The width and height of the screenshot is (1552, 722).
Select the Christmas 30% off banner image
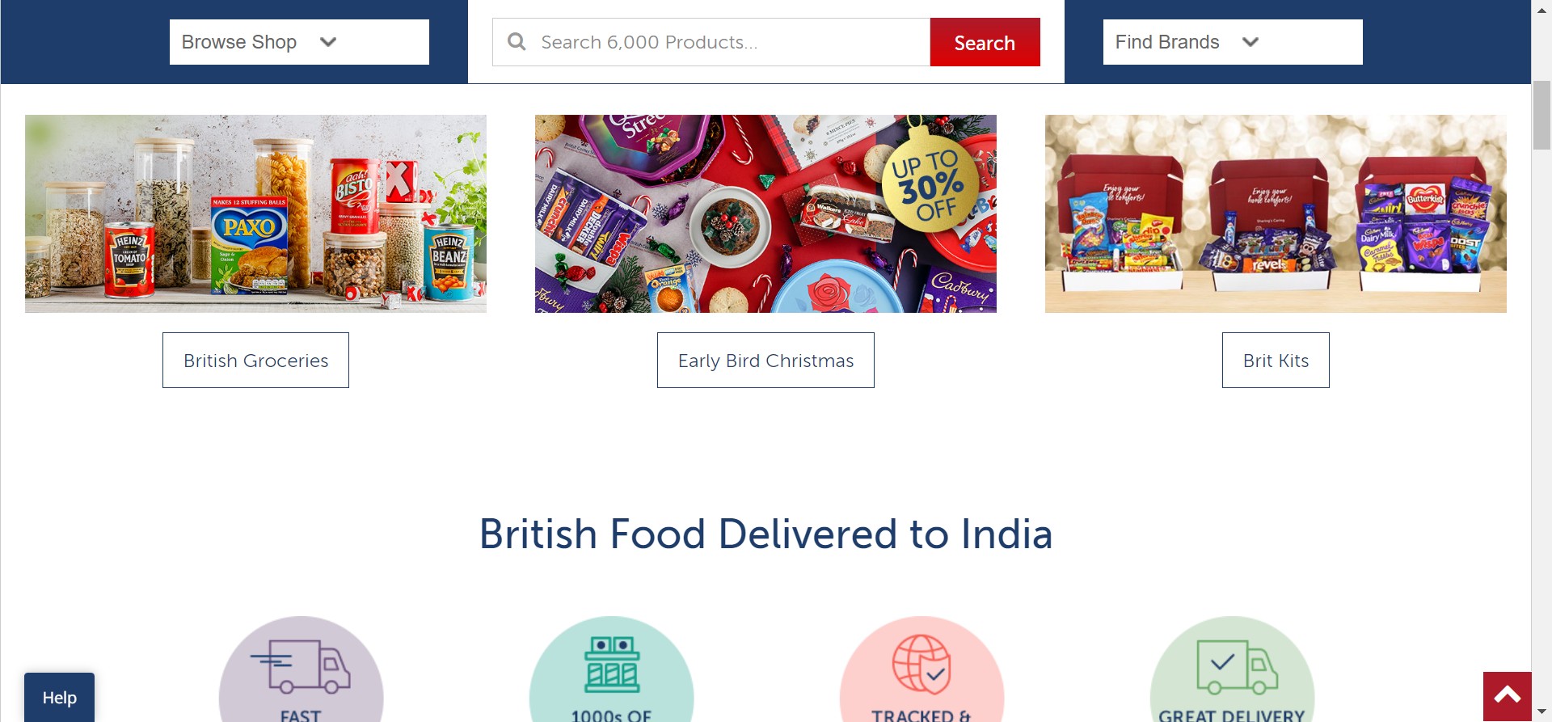coord(765,213)
